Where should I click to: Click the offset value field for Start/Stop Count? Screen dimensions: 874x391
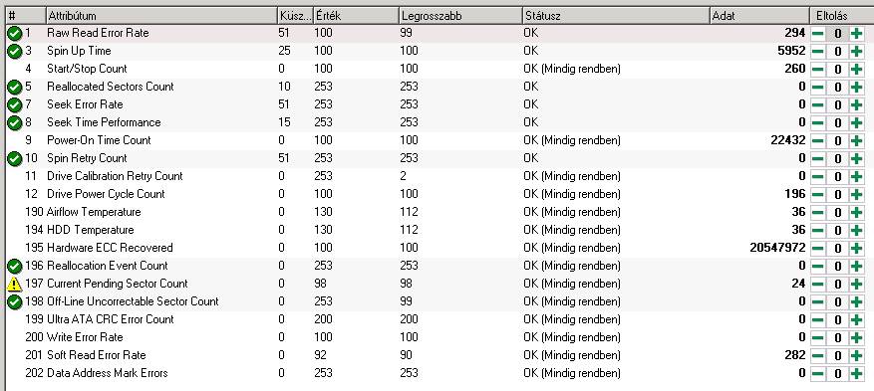(x=837, y=70)
